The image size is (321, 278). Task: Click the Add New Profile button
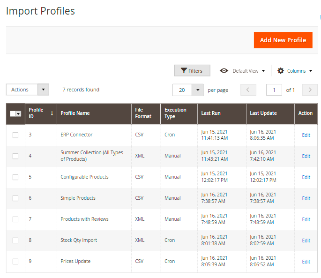[x=283, y=40]
